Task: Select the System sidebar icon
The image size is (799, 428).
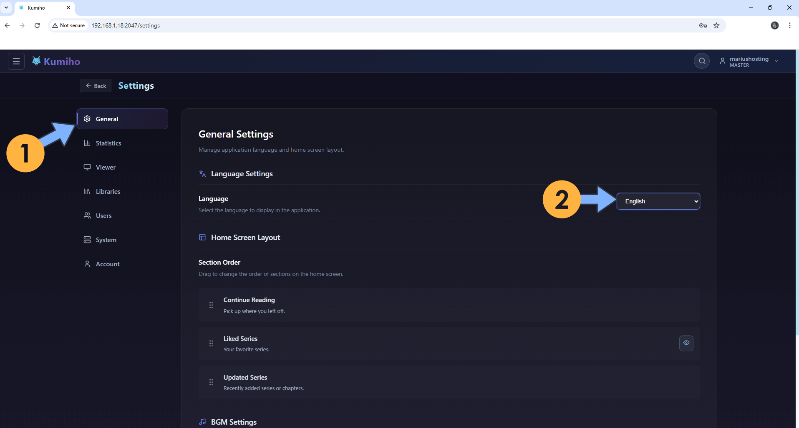Action: pyautogui.click(x=87, y=240)
